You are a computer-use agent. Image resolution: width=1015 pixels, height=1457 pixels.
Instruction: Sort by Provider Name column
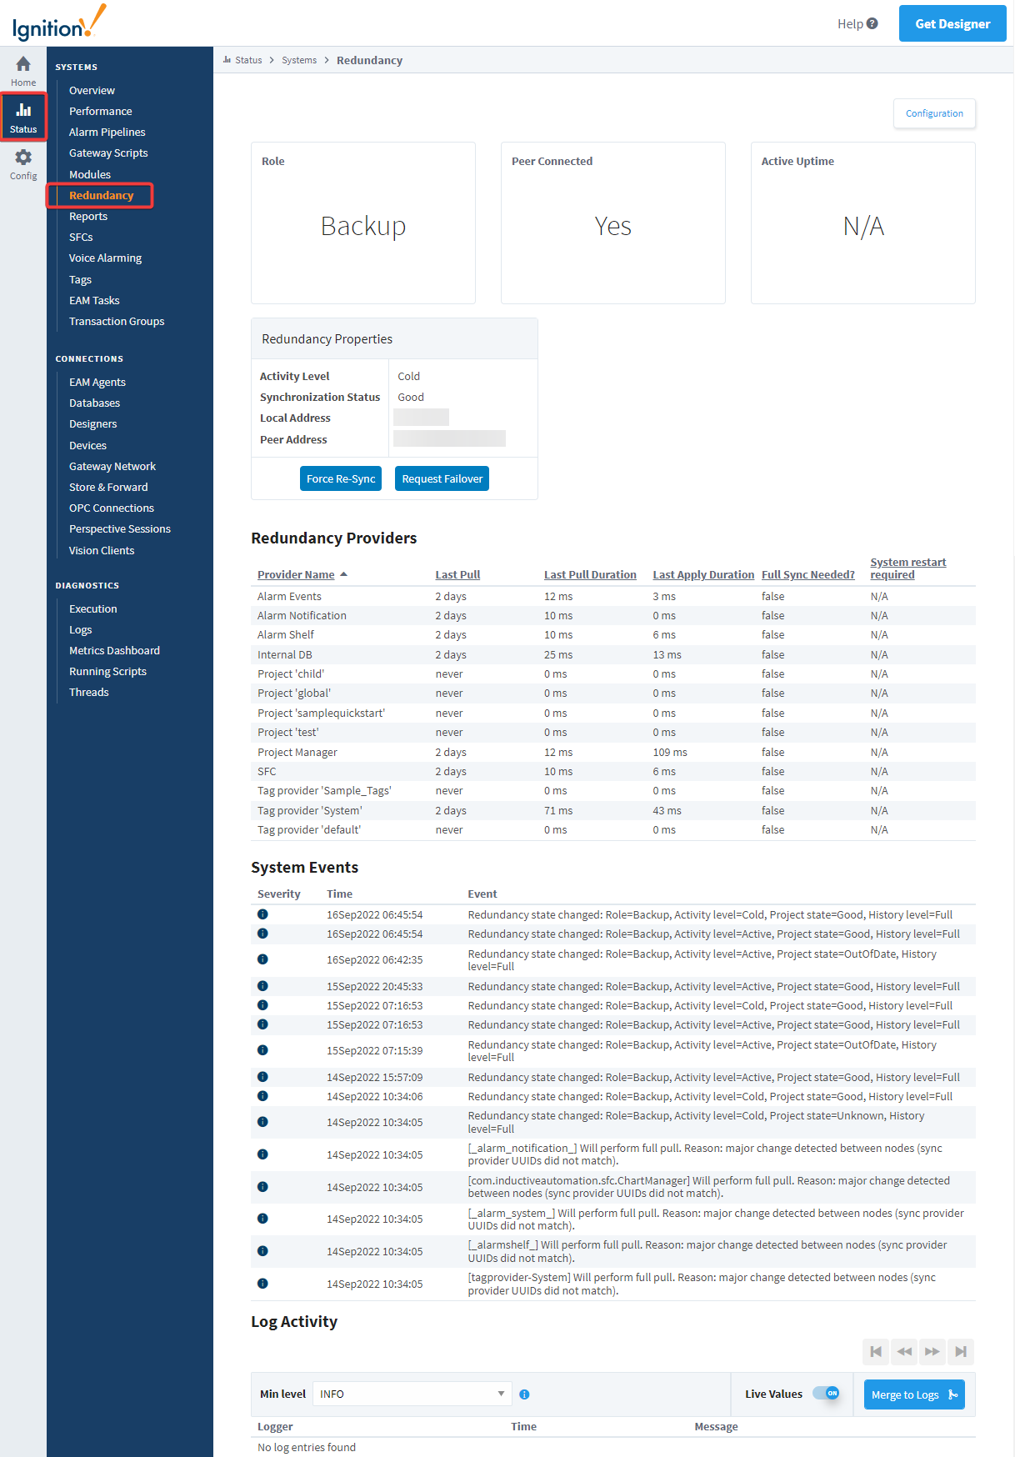[296, 574]
